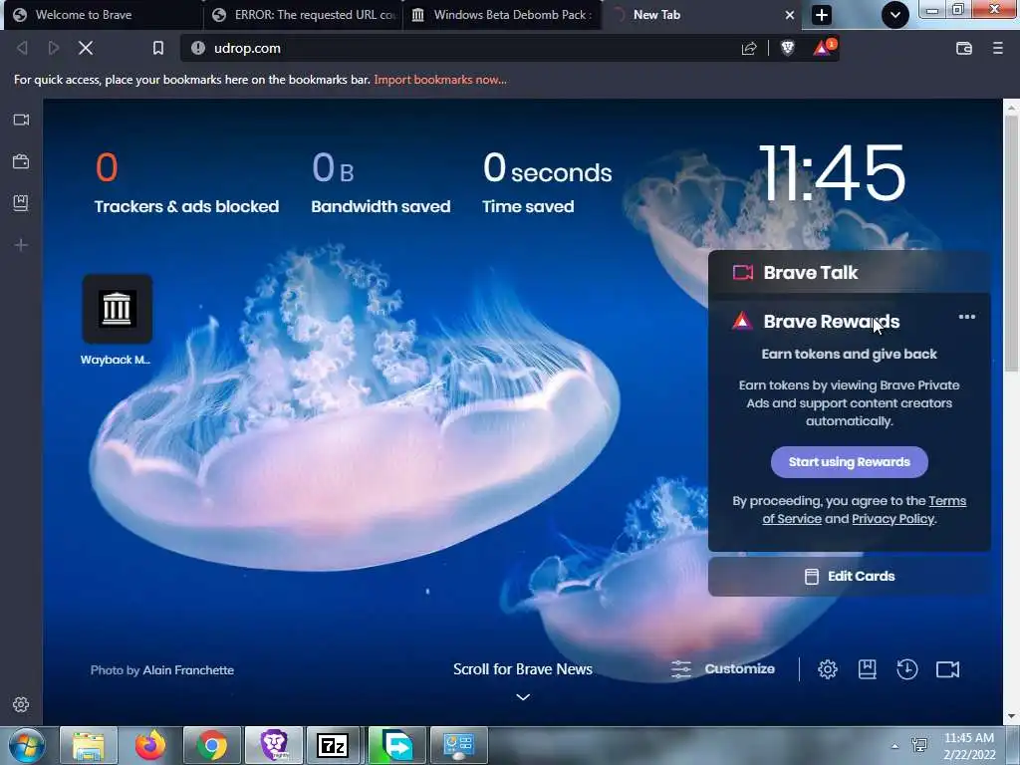Expand the Brave Talk card header
The height and width of the screenshot is (765, 1020).
[x=849, y=273]
